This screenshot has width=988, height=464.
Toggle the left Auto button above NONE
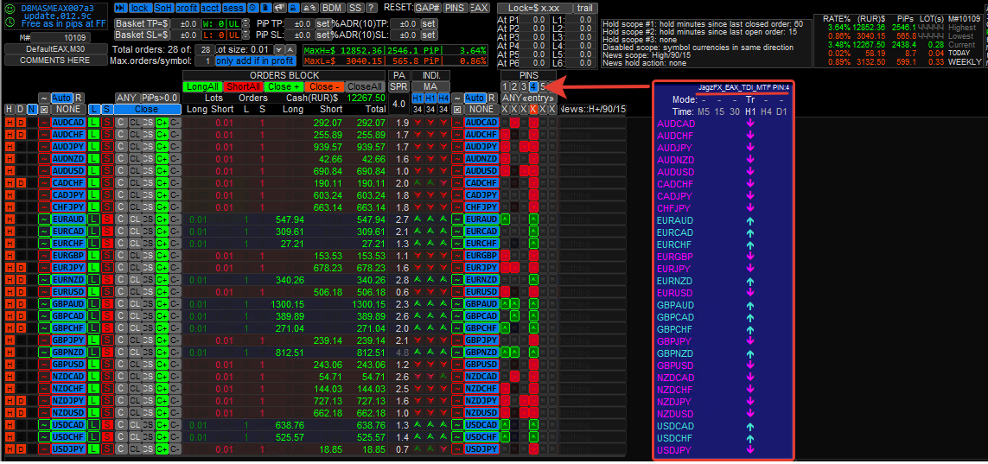click(x=61, y=99)
